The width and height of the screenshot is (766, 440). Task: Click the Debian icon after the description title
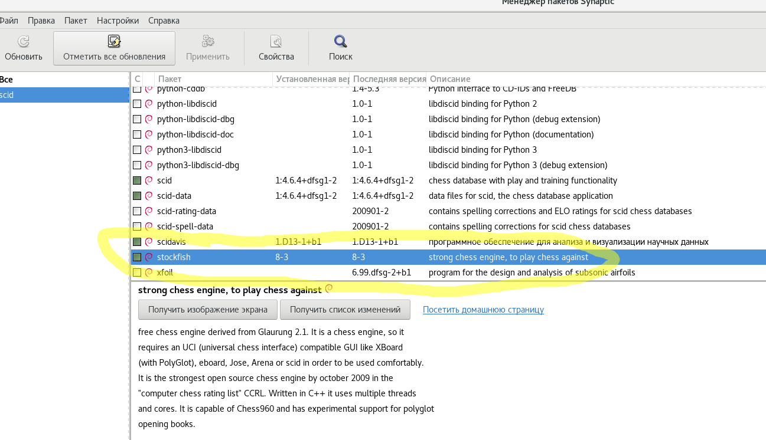(329, 288)
